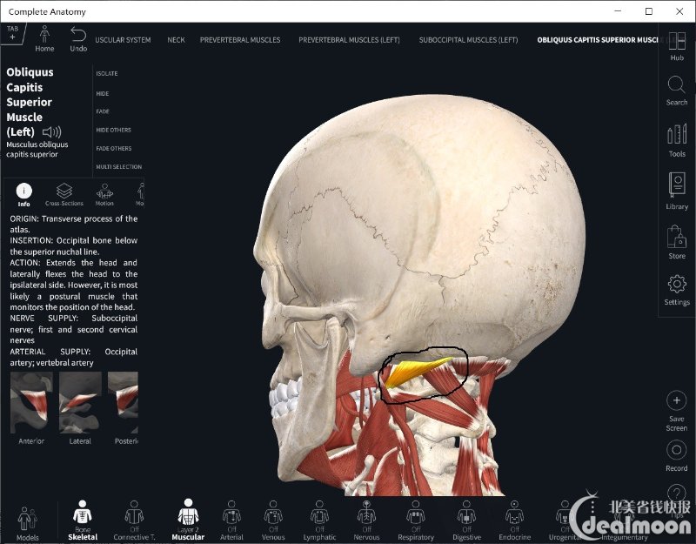696x544 pixels.
Task: Open the Store
Action: (677, 242)
